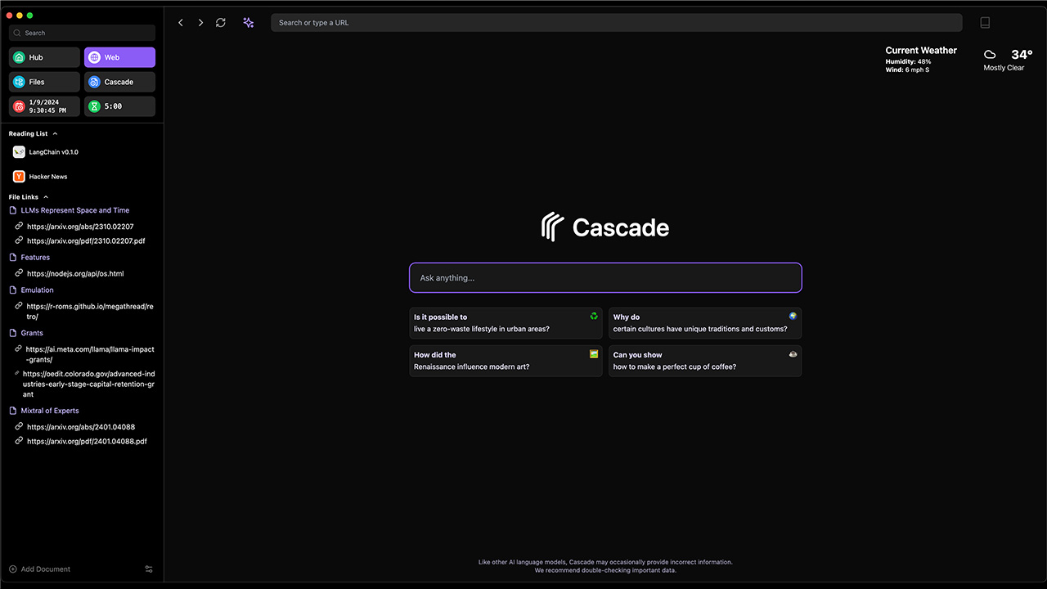Click the cloud weather icon
Viewport: 1047px width, 589px height.
990,55
